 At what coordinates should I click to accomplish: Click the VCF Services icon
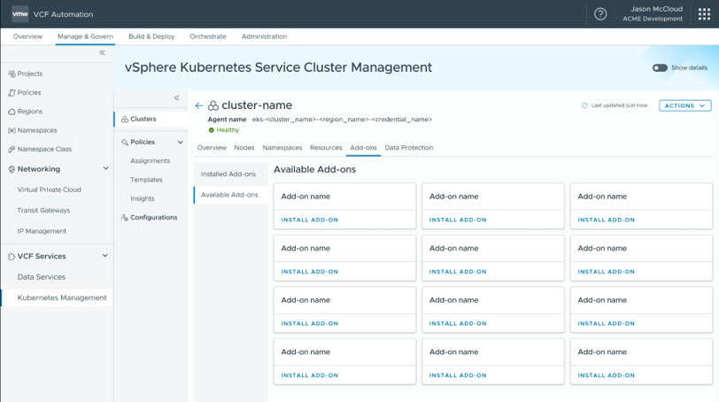click(x=12, y=256)
